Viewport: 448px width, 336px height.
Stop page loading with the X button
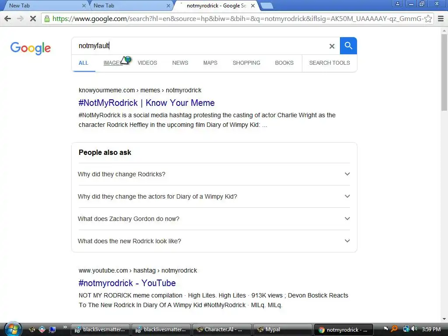pos(33,19)
